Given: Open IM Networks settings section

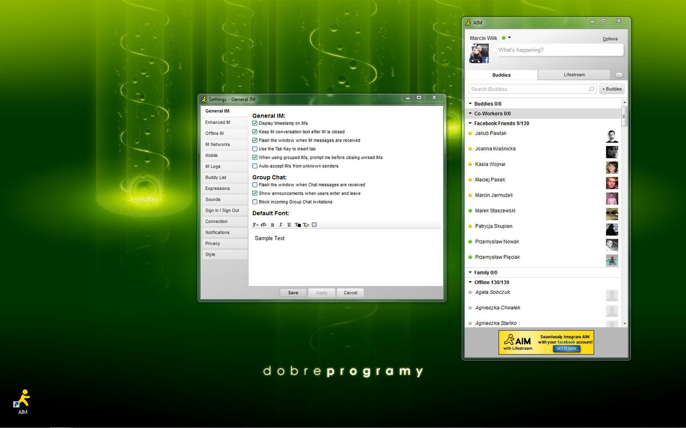Looking at the screenshot, I should point(225,144).
